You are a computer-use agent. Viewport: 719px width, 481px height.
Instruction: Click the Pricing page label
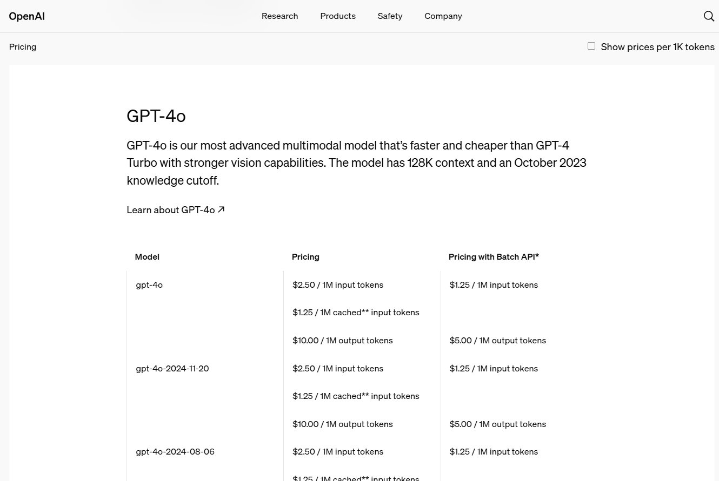click(23, 47)
